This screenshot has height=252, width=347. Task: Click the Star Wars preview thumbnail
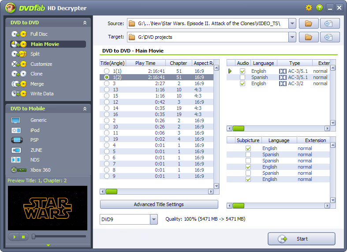[x=48, y=208]
